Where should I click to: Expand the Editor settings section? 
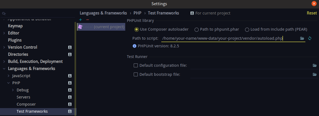[x=4, y=33]
